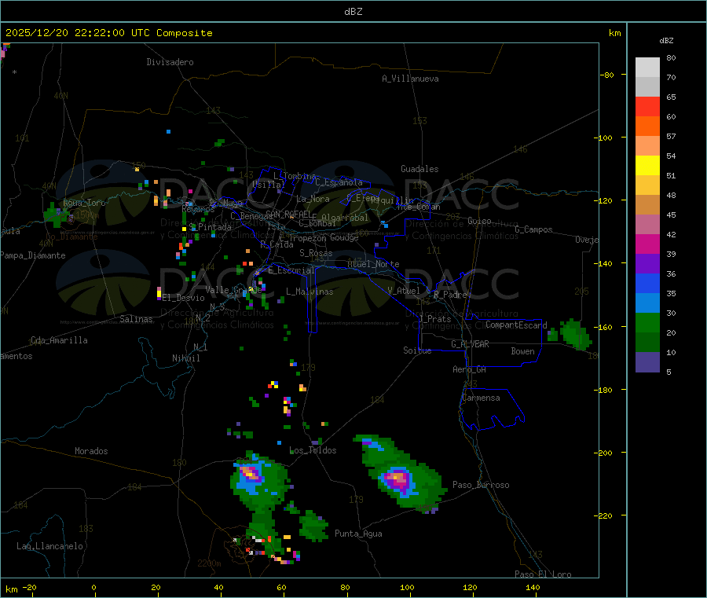
Task: Click the 2200m elevation label
Action: tap(209, 563)
